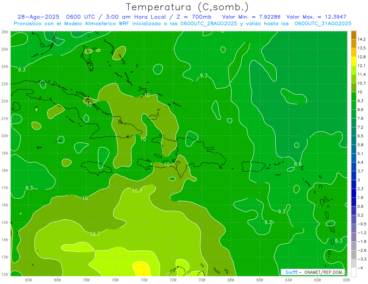Click the "9.3" contour label near 23N 70W
Image resolution: width=368 pixels, height=284 pixels.
[x=204, y=76]
